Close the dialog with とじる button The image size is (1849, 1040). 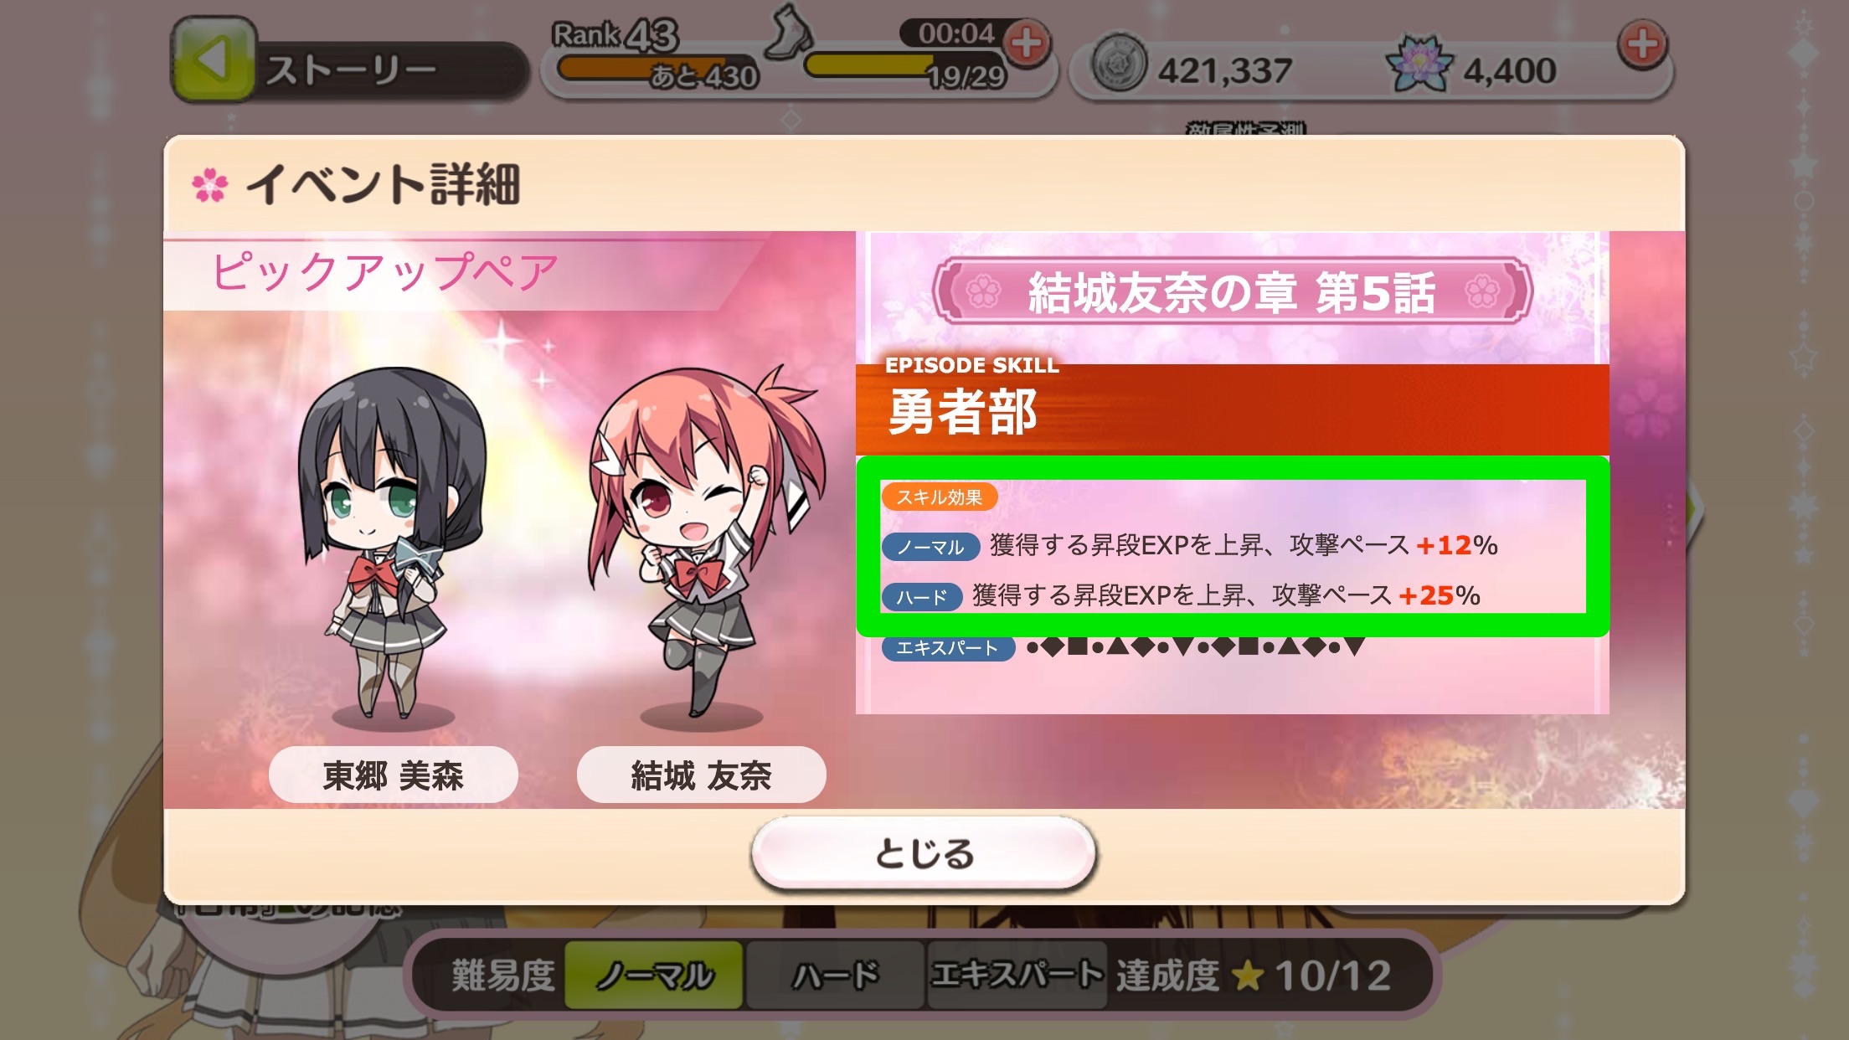[924, 852]
